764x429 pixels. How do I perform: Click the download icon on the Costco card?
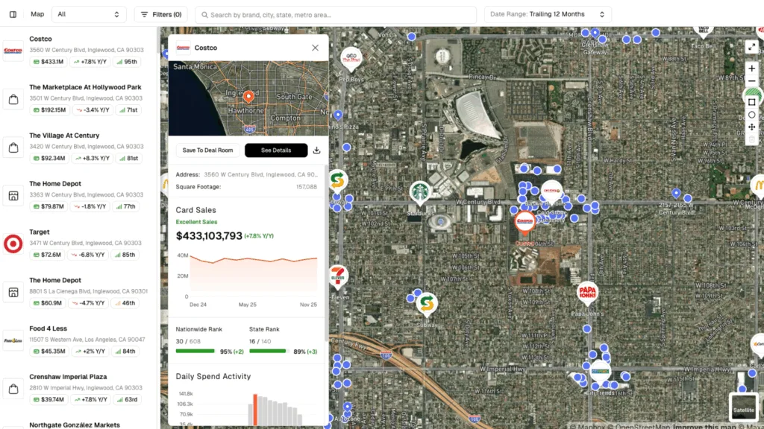[316, 150]
